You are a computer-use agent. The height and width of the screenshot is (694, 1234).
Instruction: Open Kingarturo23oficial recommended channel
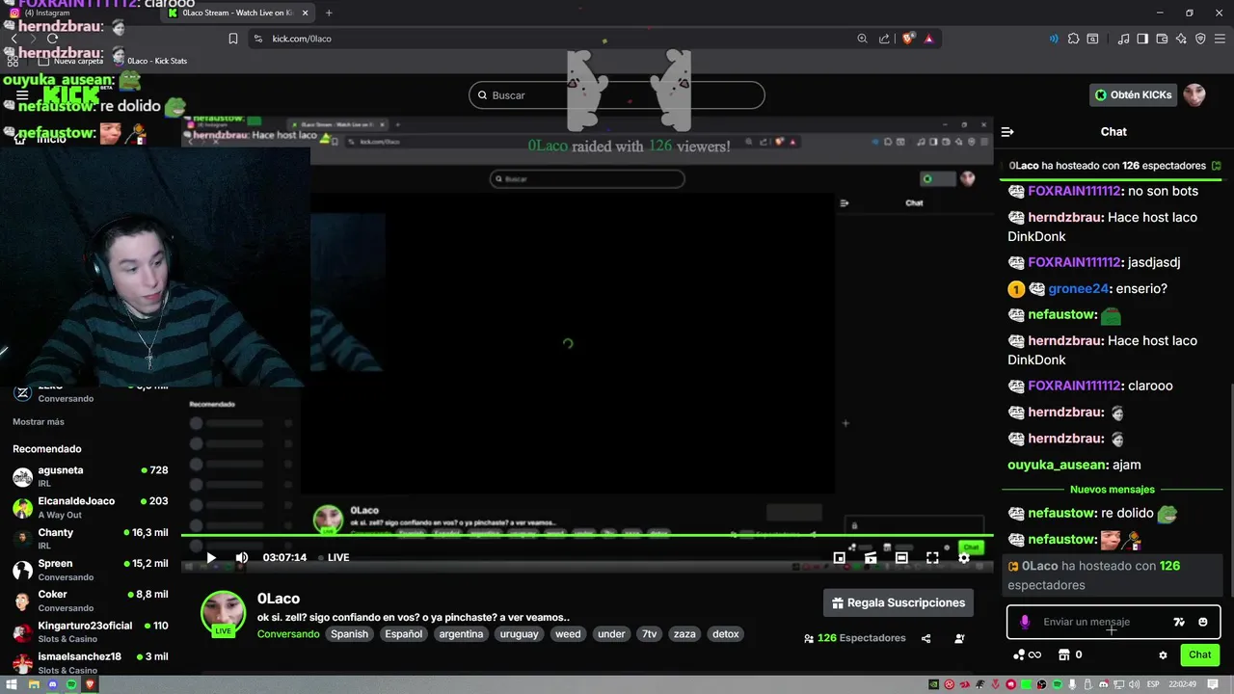pyautogui.click(x=90, y=631)
